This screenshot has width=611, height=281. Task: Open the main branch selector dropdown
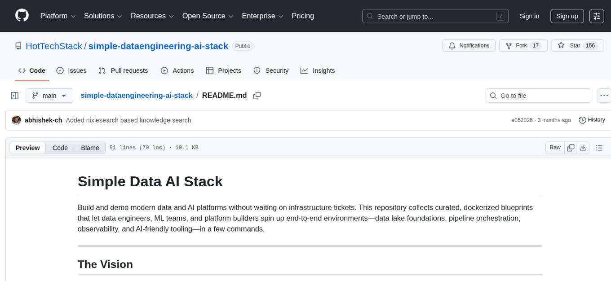click(x=49, y=95)
